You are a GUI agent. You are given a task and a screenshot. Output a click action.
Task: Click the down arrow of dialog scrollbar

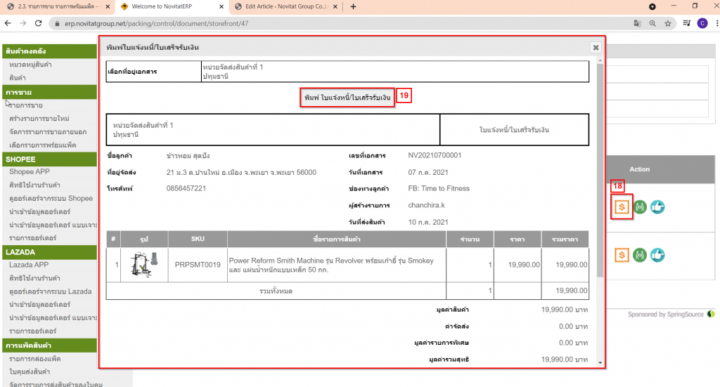[600, 362]
